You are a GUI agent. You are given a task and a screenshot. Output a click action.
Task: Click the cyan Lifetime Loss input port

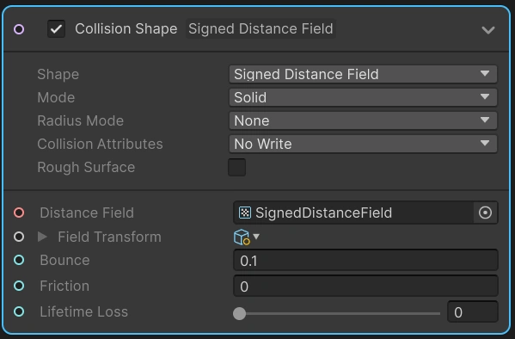pyautogui.click(x=19, y=311)
